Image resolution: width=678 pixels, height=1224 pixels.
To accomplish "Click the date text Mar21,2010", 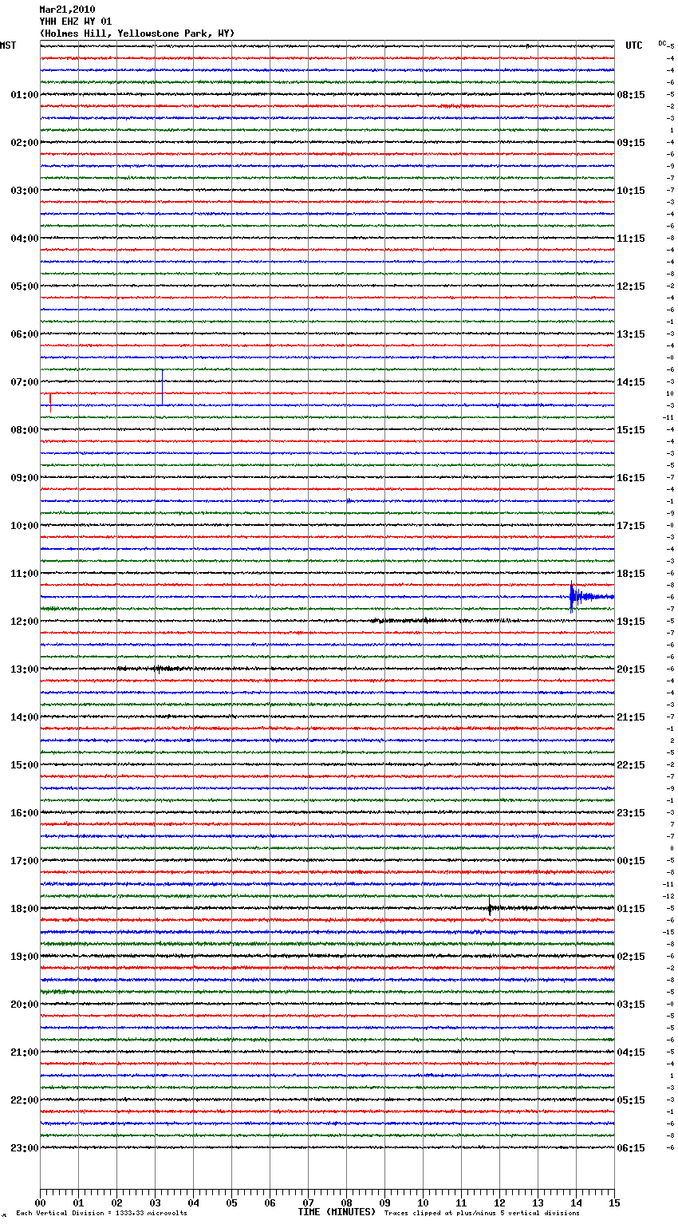I will click(x=67, y=10).
